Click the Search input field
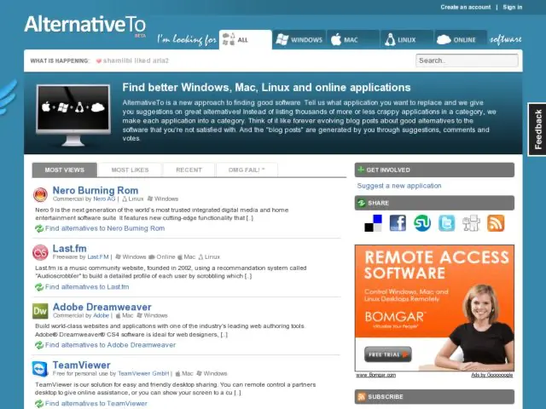Screen dimensions: 546x409 467,60
